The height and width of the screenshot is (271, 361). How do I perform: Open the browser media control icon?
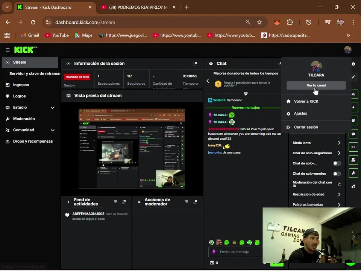328,22
